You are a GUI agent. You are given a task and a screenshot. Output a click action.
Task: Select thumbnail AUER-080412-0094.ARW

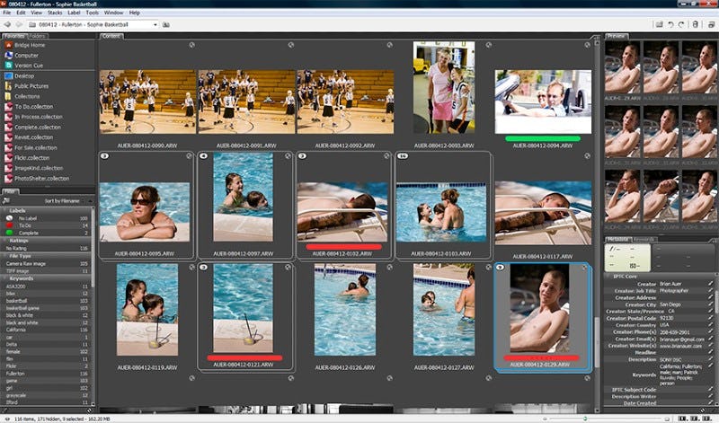tap(543, 101)
